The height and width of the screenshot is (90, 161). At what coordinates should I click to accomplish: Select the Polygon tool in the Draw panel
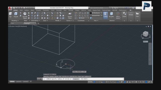(42, 18)
